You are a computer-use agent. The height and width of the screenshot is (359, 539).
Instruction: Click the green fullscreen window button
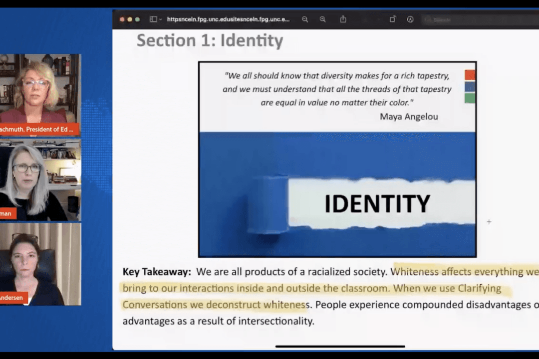click(x=138, y=19)
